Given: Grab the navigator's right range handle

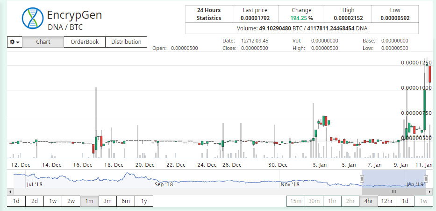Looking at the screenshot, I should tap(426, 179).
